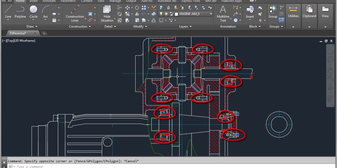
Task: Open the application menu button
Action: 6,1
